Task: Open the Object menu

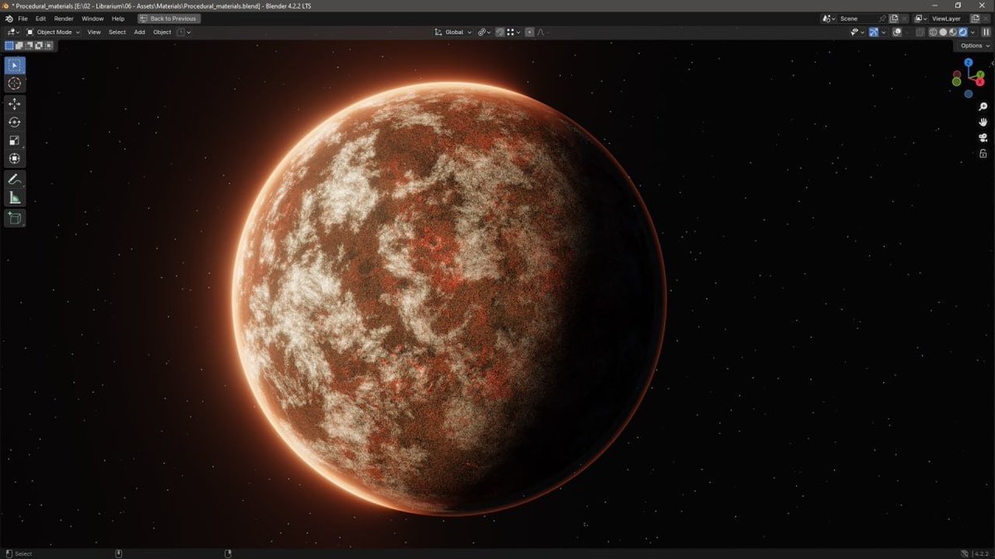Action: click(x=162, y=31)
